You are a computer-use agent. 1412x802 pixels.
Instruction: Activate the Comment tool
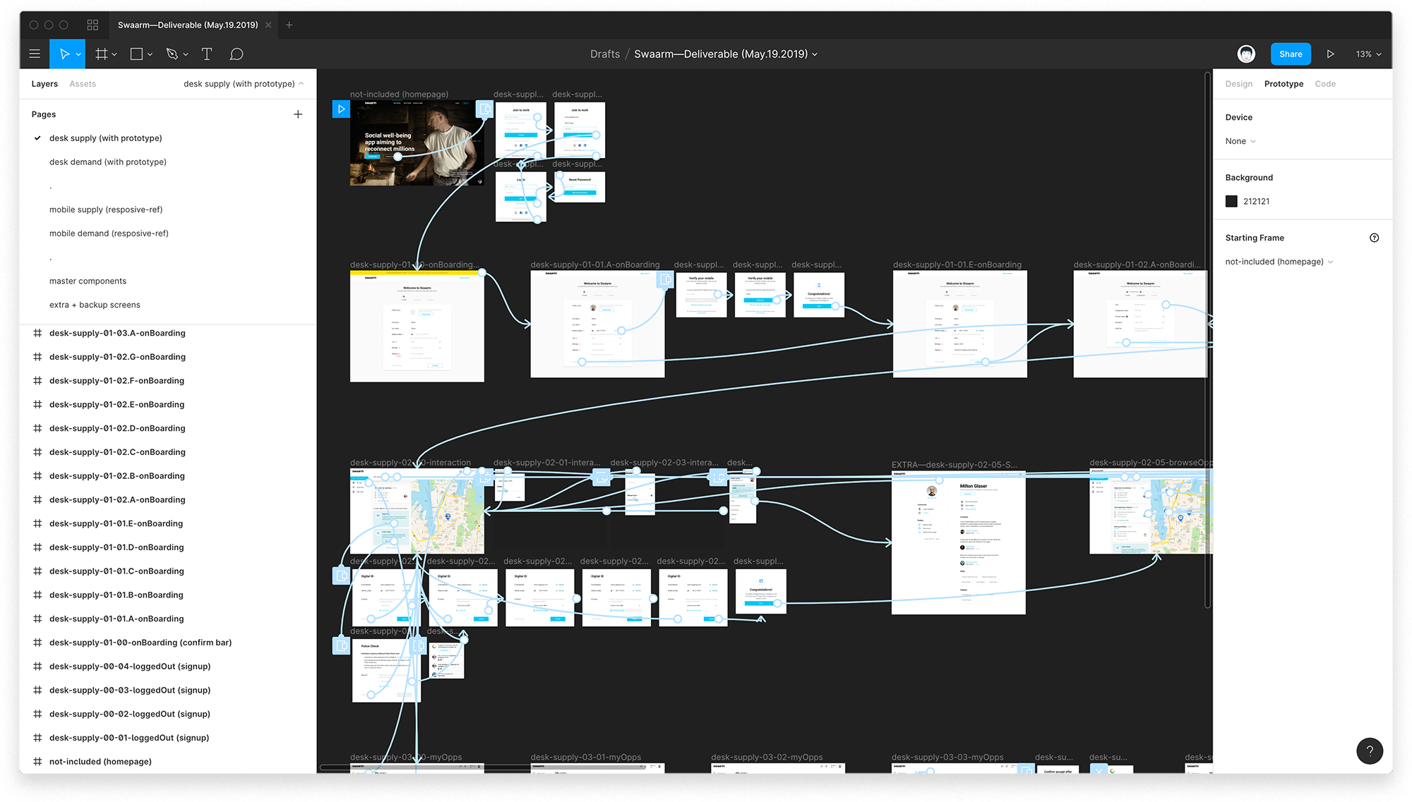point(237,54)
